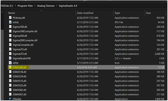Image resolution: width=168 pixels, height=101 pixels.
Task: Click the SStudio application icon
Action: [10, 99]
